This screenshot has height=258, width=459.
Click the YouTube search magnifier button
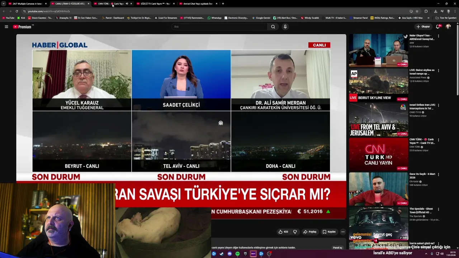pyautogui.click(x=273, y=27)
